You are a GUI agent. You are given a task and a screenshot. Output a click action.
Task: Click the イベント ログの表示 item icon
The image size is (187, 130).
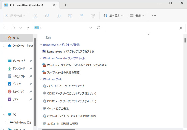tap(44, 109)
